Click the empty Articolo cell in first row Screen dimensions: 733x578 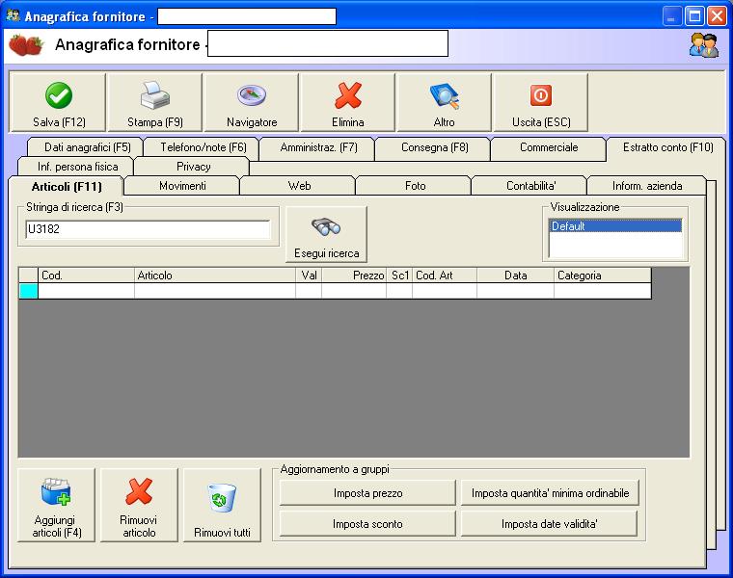[x=214, y=291]
